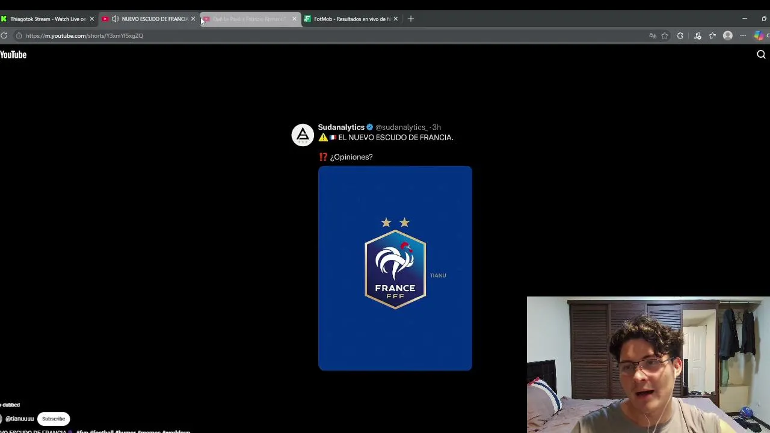
Task: Click the ¿Opiniones? text in the post
Action: click(351, 157)
